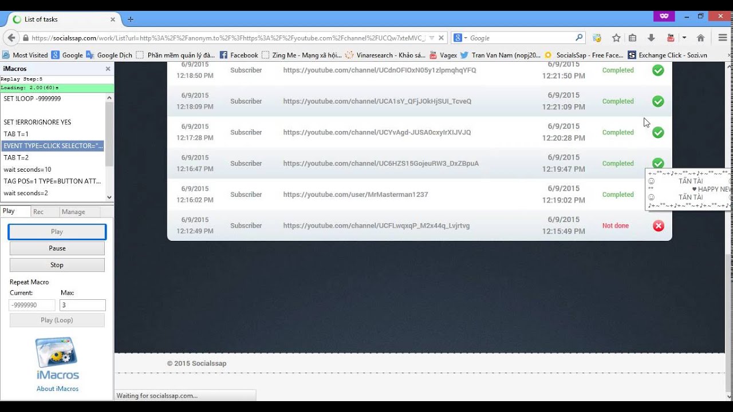Click the Stop macro button
This screenshot has height=412, width=733.
pos(57,265)
